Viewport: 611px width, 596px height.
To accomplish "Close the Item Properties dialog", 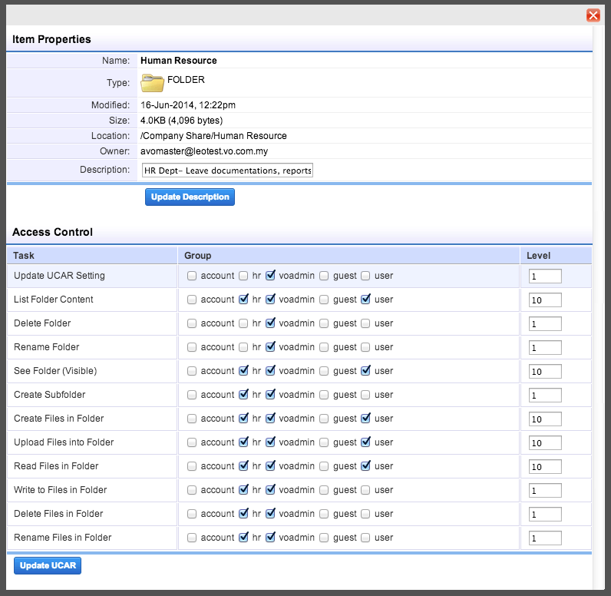I will tap(593, 15).
